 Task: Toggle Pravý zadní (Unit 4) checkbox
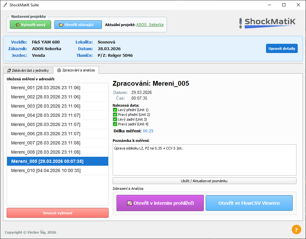[x=115, y=124]
